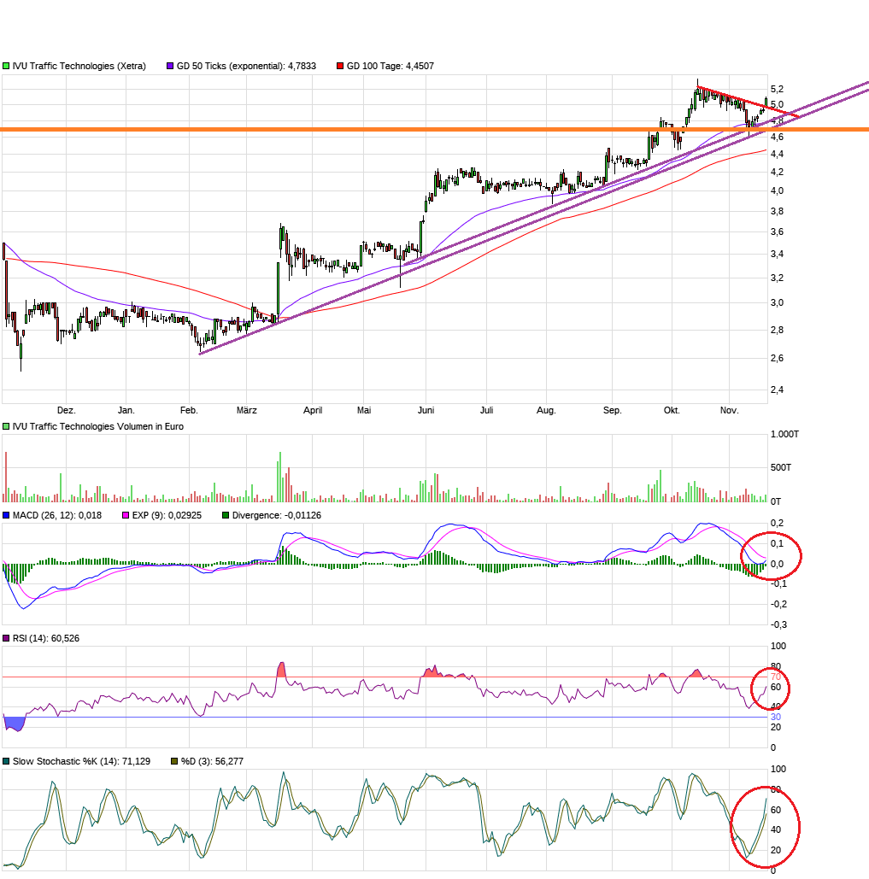This screenshot has height=879, width=869.
Task: Click the 2,4 price axis value
Action: click(777, 390)
